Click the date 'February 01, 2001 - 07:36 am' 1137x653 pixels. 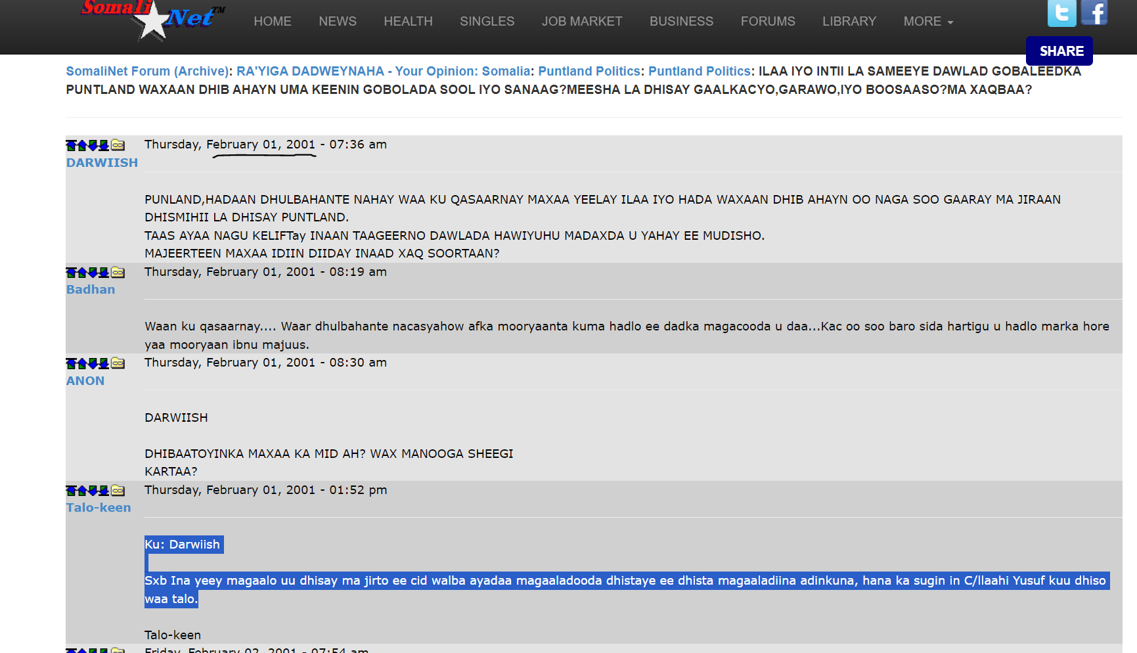coord(296,145)
